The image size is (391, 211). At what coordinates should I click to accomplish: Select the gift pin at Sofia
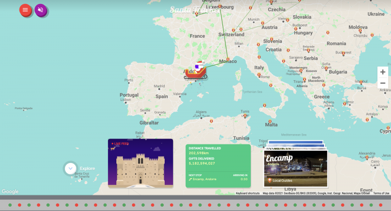coord(326,69)
